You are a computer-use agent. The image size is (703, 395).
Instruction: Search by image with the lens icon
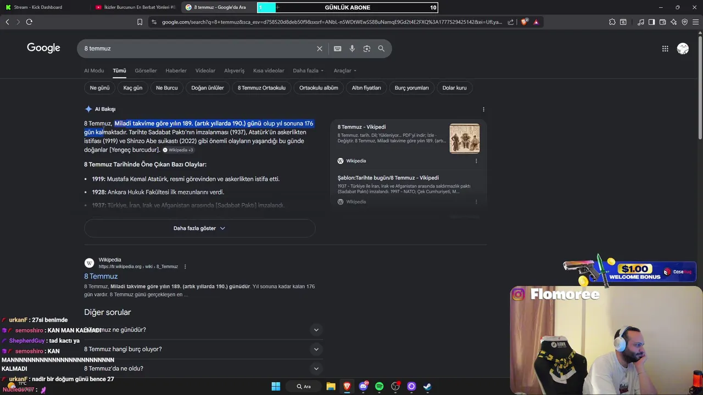pos(367,48)
